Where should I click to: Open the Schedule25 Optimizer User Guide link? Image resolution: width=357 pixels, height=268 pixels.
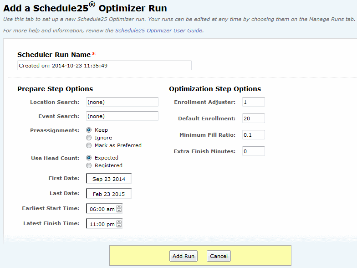pyautogui.click(x=158, y=31)
